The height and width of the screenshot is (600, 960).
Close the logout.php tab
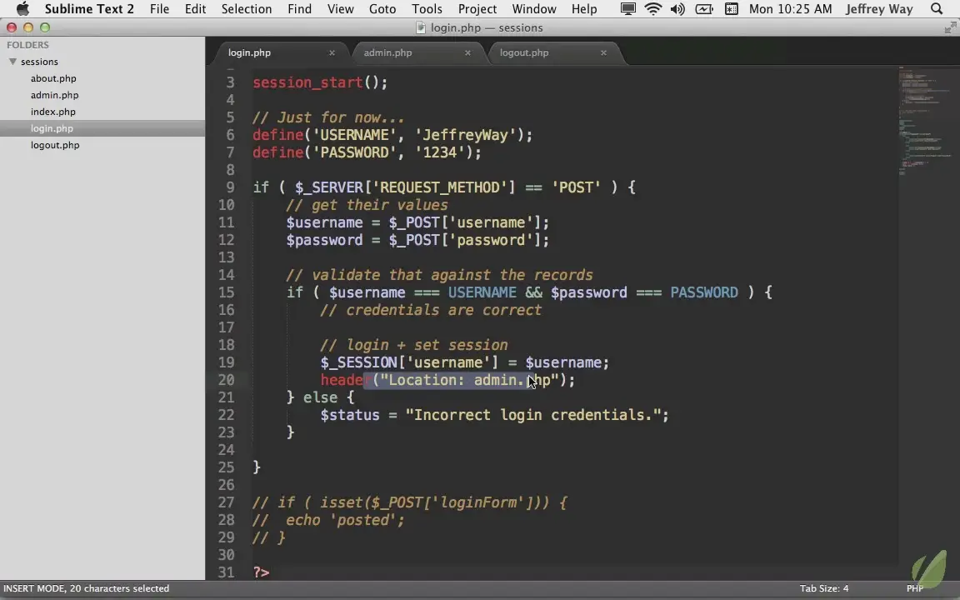click(x=603, y=52)
